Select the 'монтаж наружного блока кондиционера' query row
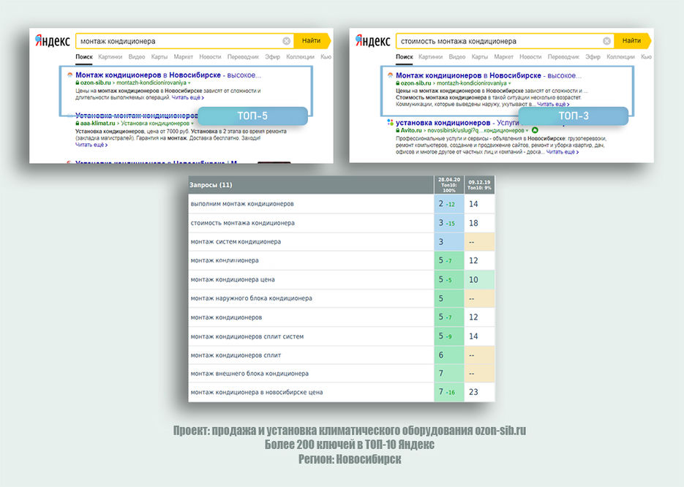This screenshot has height=487, width=684. tap(342, 298)
